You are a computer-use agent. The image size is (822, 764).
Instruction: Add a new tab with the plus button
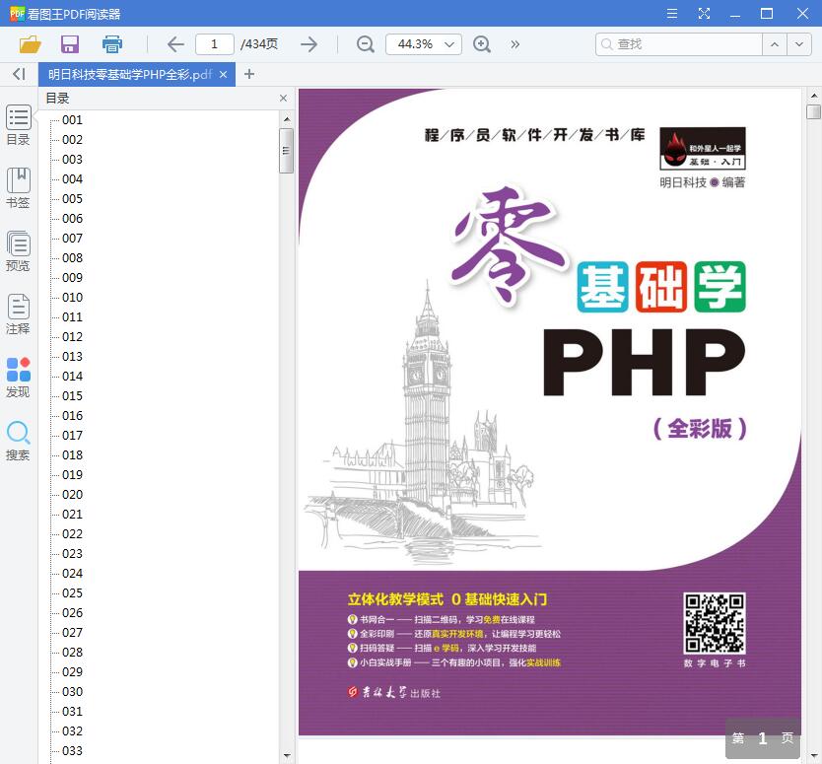(249, 74)
